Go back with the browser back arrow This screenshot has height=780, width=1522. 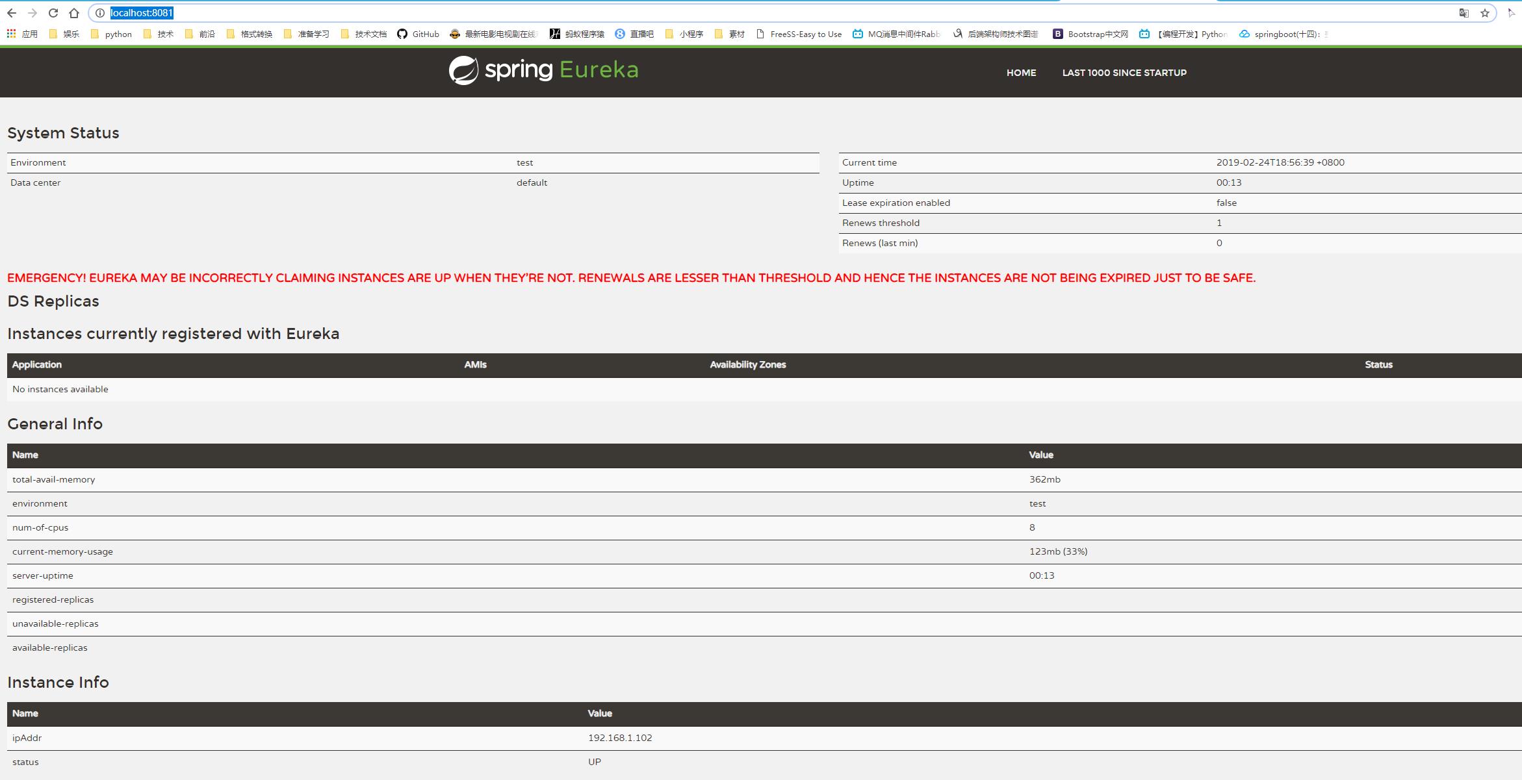pyautogui.click(x=12, y=13)
